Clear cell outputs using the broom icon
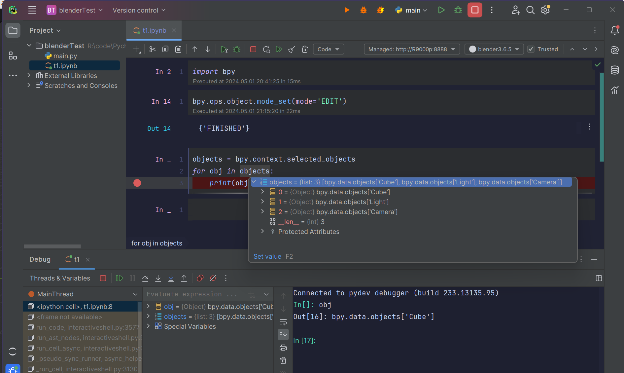This screenshot has width=624, height=373. pyautogui.click(x=292, y=49)
